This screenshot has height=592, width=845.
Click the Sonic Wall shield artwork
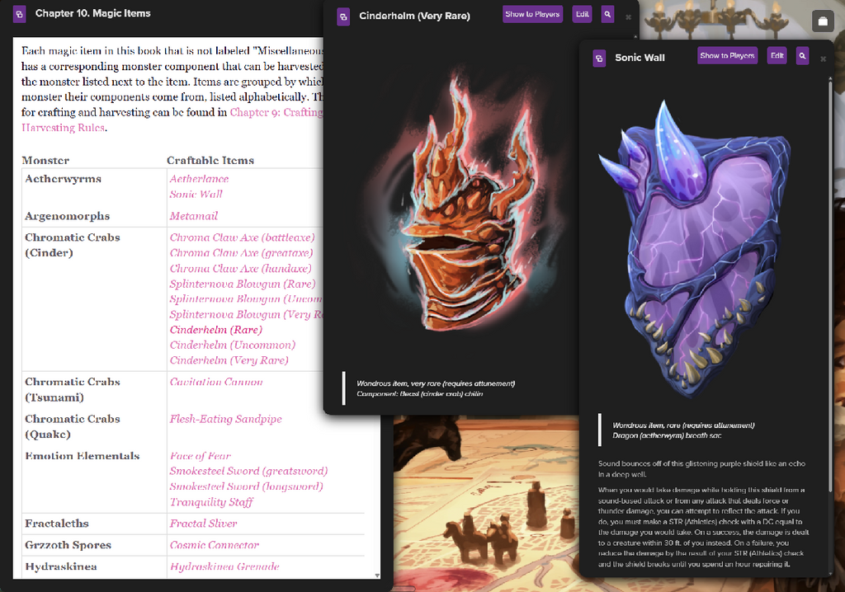[x=695, y=248]
